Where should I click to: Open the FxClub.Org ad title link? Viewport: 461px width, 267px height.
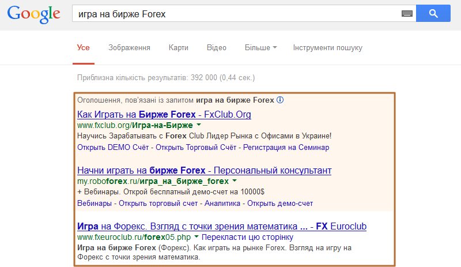coord(164,114)
